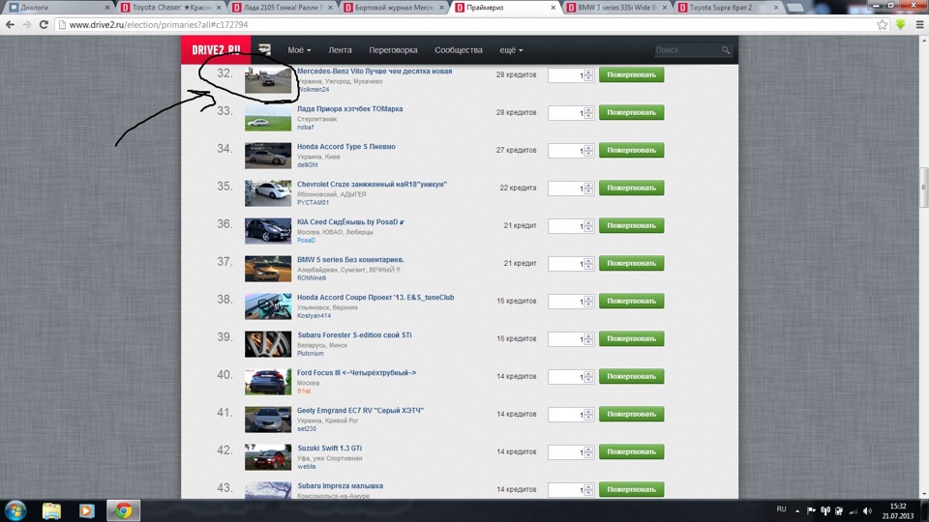Switch to the Toyota Supra tab

coord(728,8)
